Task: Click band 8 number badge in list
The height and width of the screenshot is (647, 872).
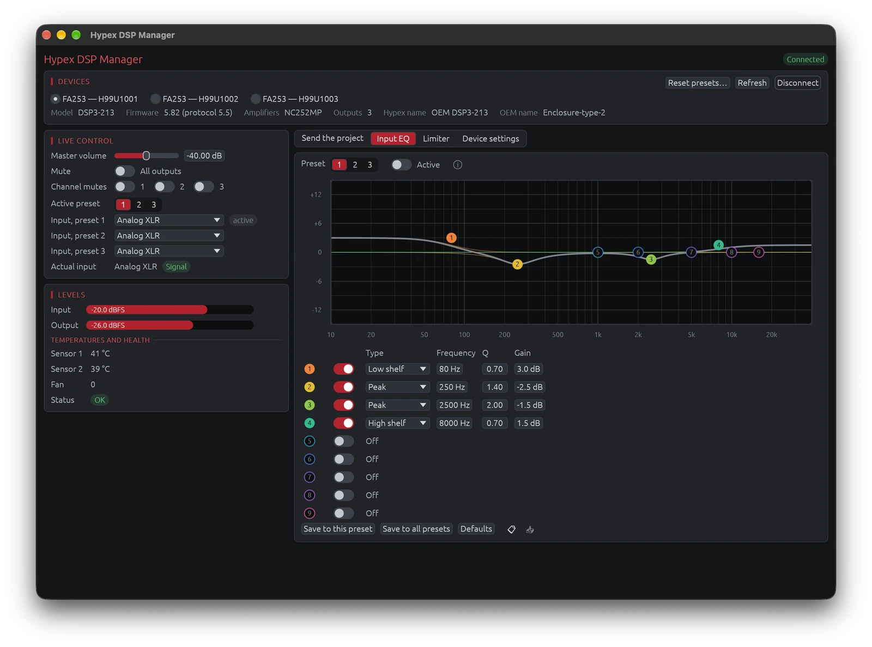Action: coord(310,495)
